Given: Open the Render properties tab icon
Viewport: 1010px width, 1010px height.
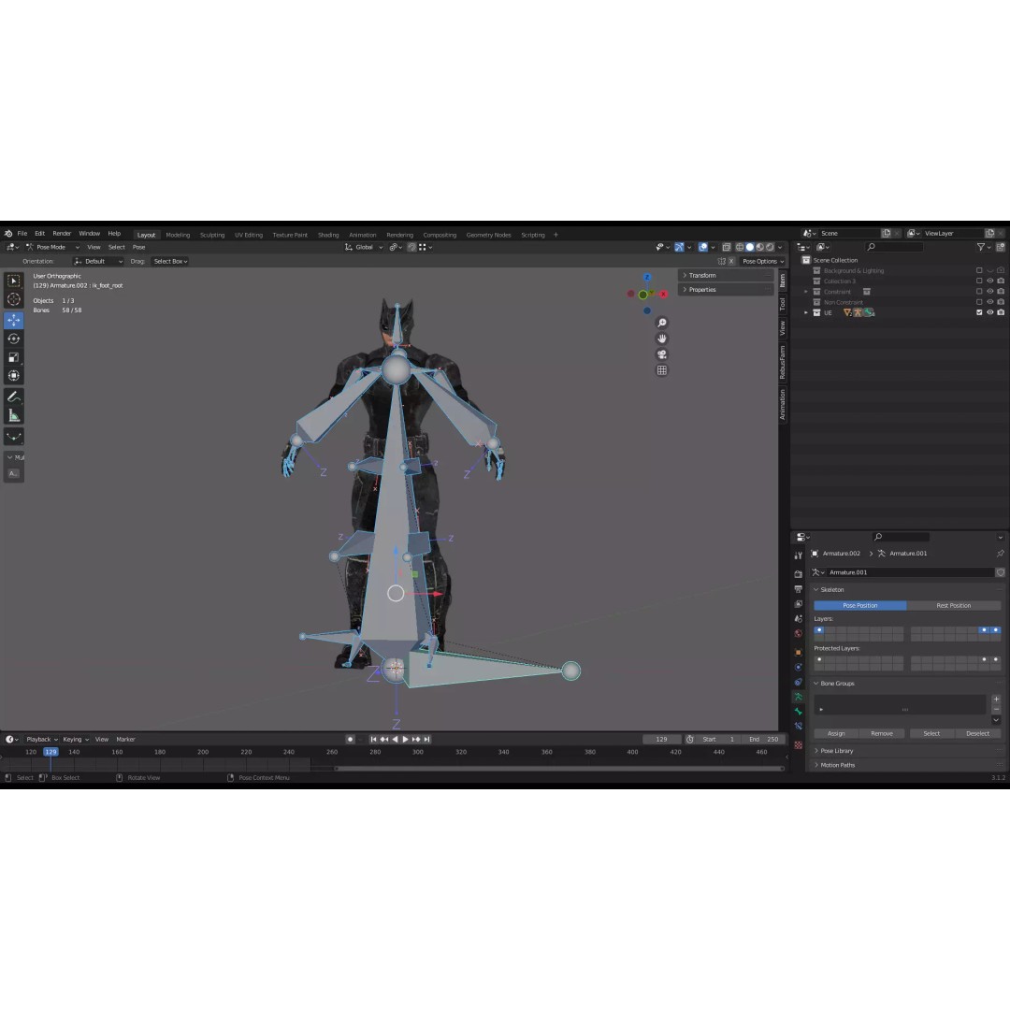Looking at the screenshot, I should tap(798, 574).
